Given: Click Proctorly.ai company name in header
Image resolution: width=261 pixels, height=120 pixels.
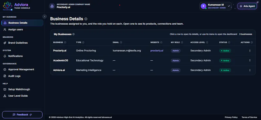Looking at the screenshot, I should [63, 7].
